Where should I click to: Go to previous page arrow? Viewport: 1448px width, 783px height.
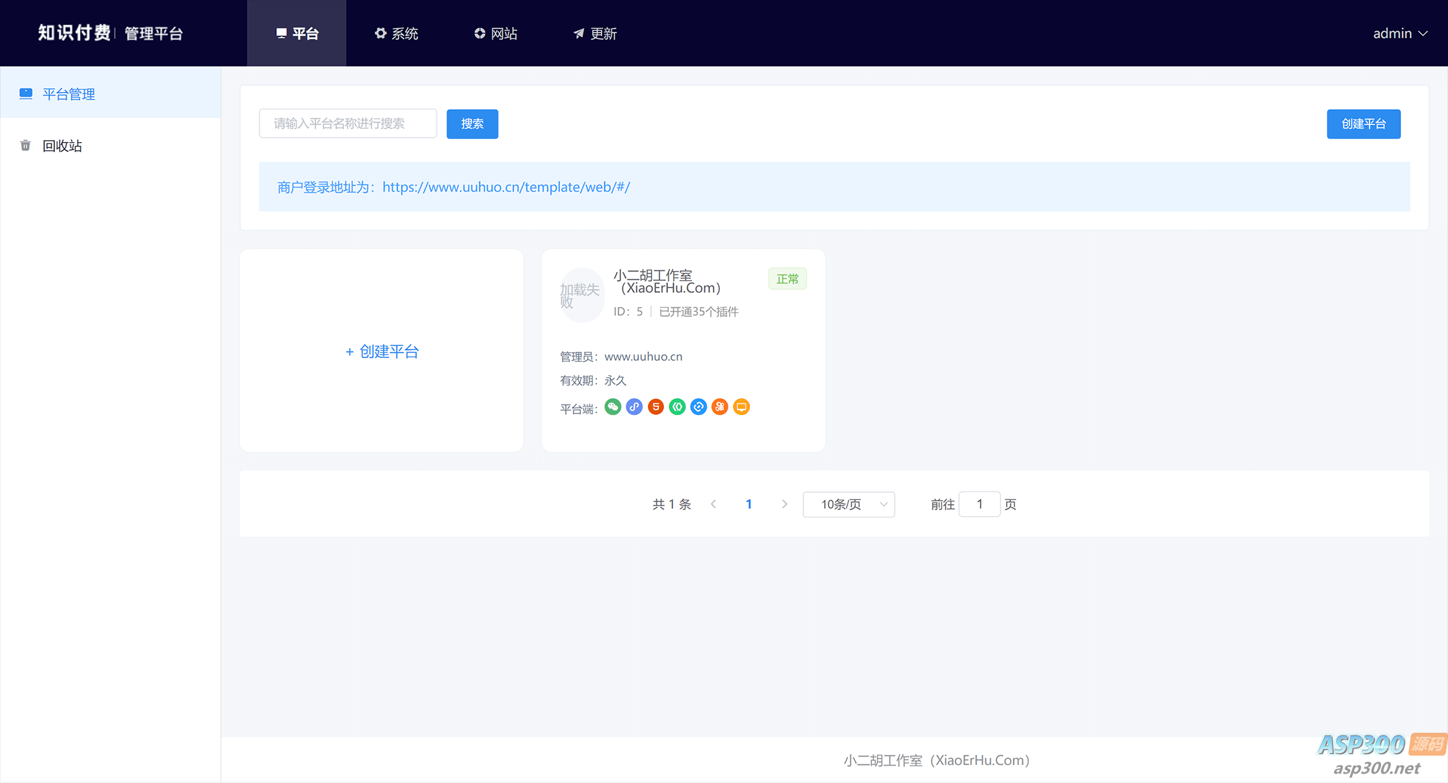(x=713, y=504)
